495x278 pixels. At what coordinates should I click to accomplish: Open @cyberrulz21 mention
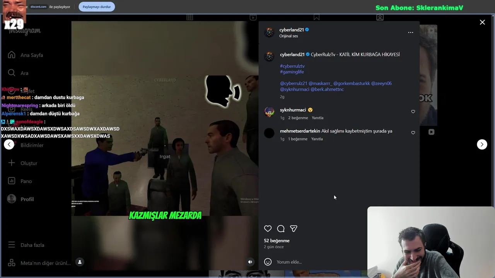[294, 83]
